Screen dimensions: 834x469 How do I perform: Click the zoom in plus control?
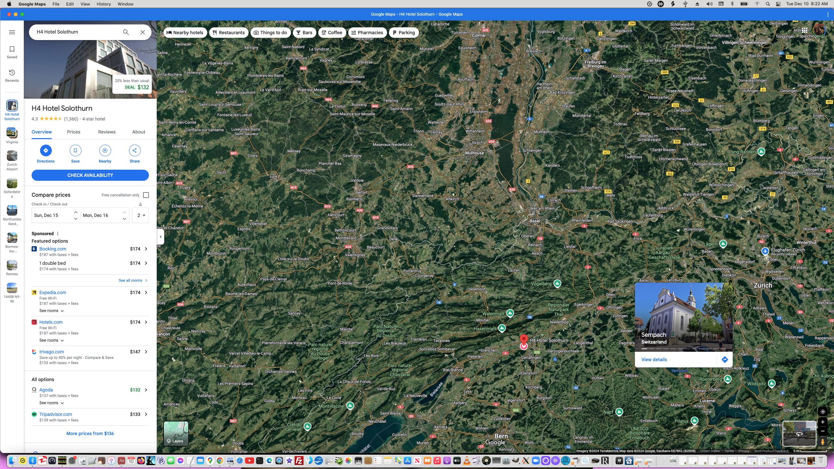[823, 422]
